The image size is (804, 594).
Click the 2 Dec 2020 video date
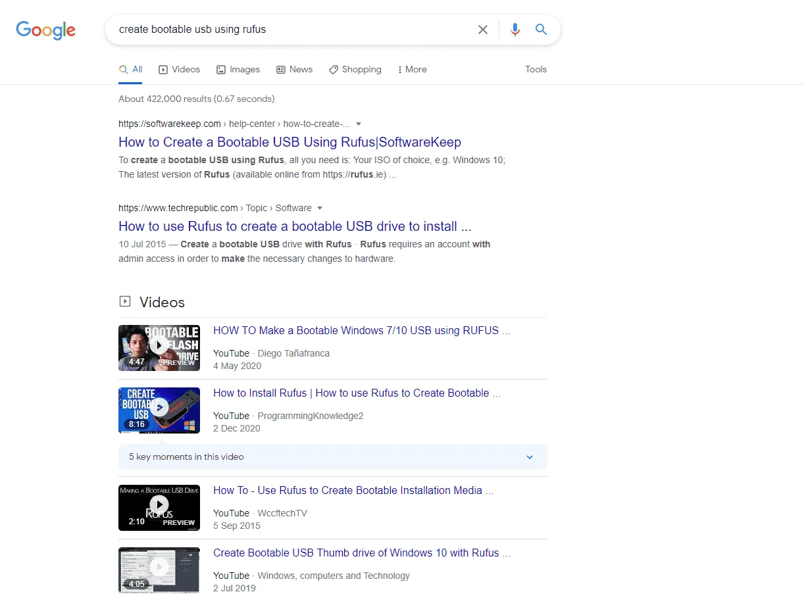pyautogui.click(x=237, y=428)
